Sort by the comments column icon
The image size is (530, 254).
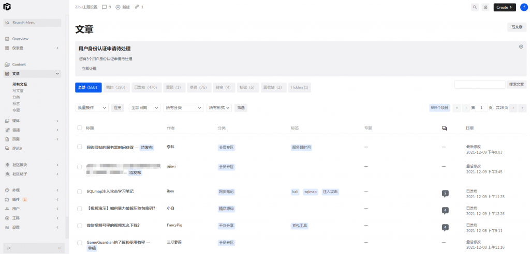(x=445, y=128)
